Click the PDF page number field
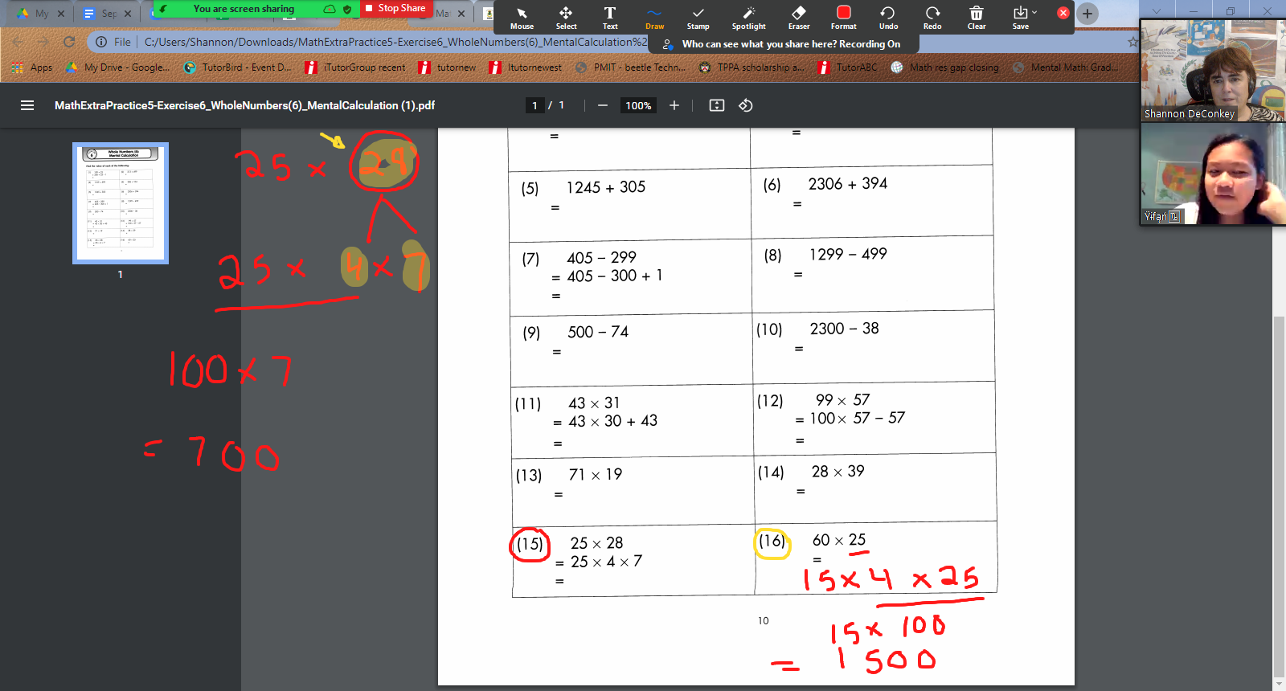 [534, 105]
